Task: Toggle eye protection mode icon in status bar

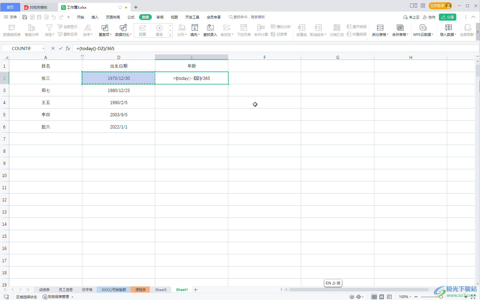Action: [352, 297]
